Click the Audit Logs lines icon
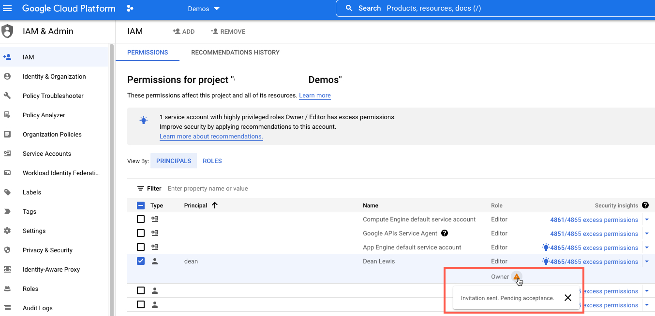Image resolution: width=655 pixels, height=316 pixels. [x=7, y=308]
